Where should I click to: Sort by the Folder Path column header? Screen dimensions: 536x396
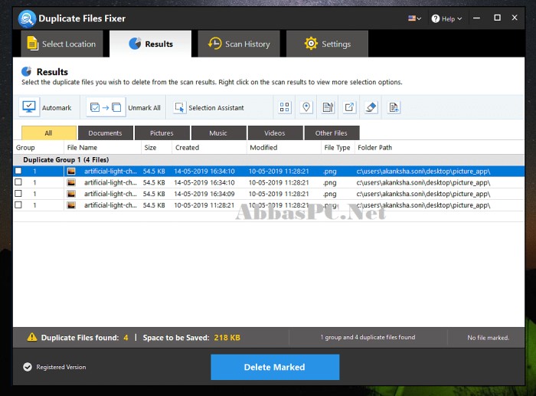tap(440, 147)
